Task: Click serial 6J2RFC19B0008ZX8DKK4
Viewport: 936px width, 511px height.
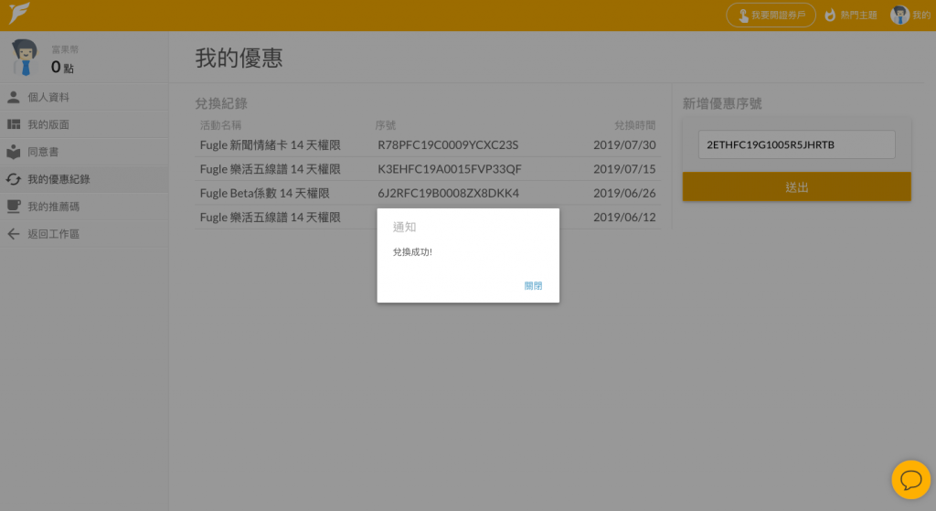Action: (448, 193)
